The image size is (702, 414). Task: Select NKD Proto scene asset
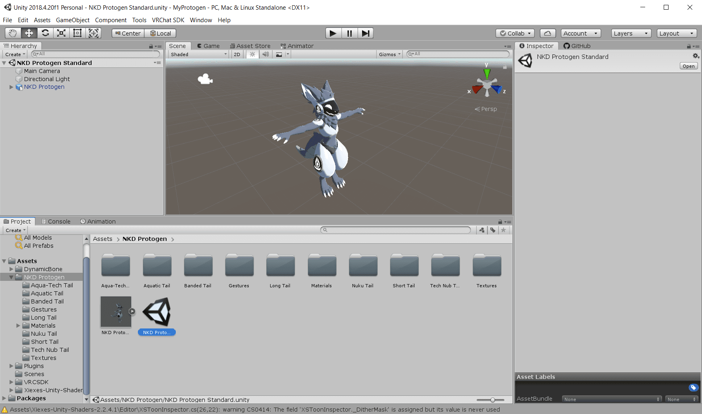tap(157, 316)
